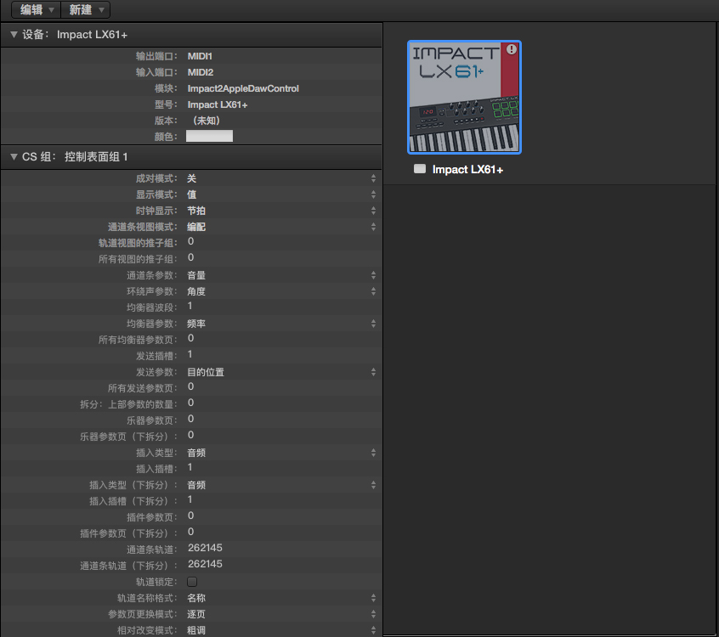Viewport: 719px width, 637px height.
Task: Toggle the 轨道锁定 checkbox
Action: click(192, 582)
